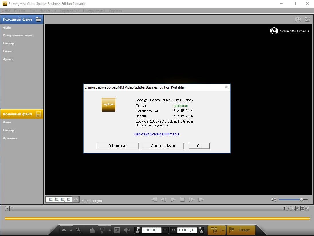Step one frame forward
The height and width of the screenshot is (236, 314).
tap(191, 200)
